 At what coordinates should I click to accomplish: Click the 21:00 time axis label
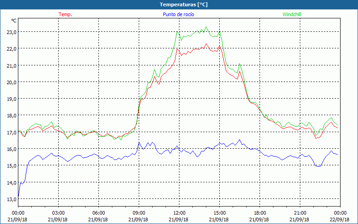pos(300,213)
